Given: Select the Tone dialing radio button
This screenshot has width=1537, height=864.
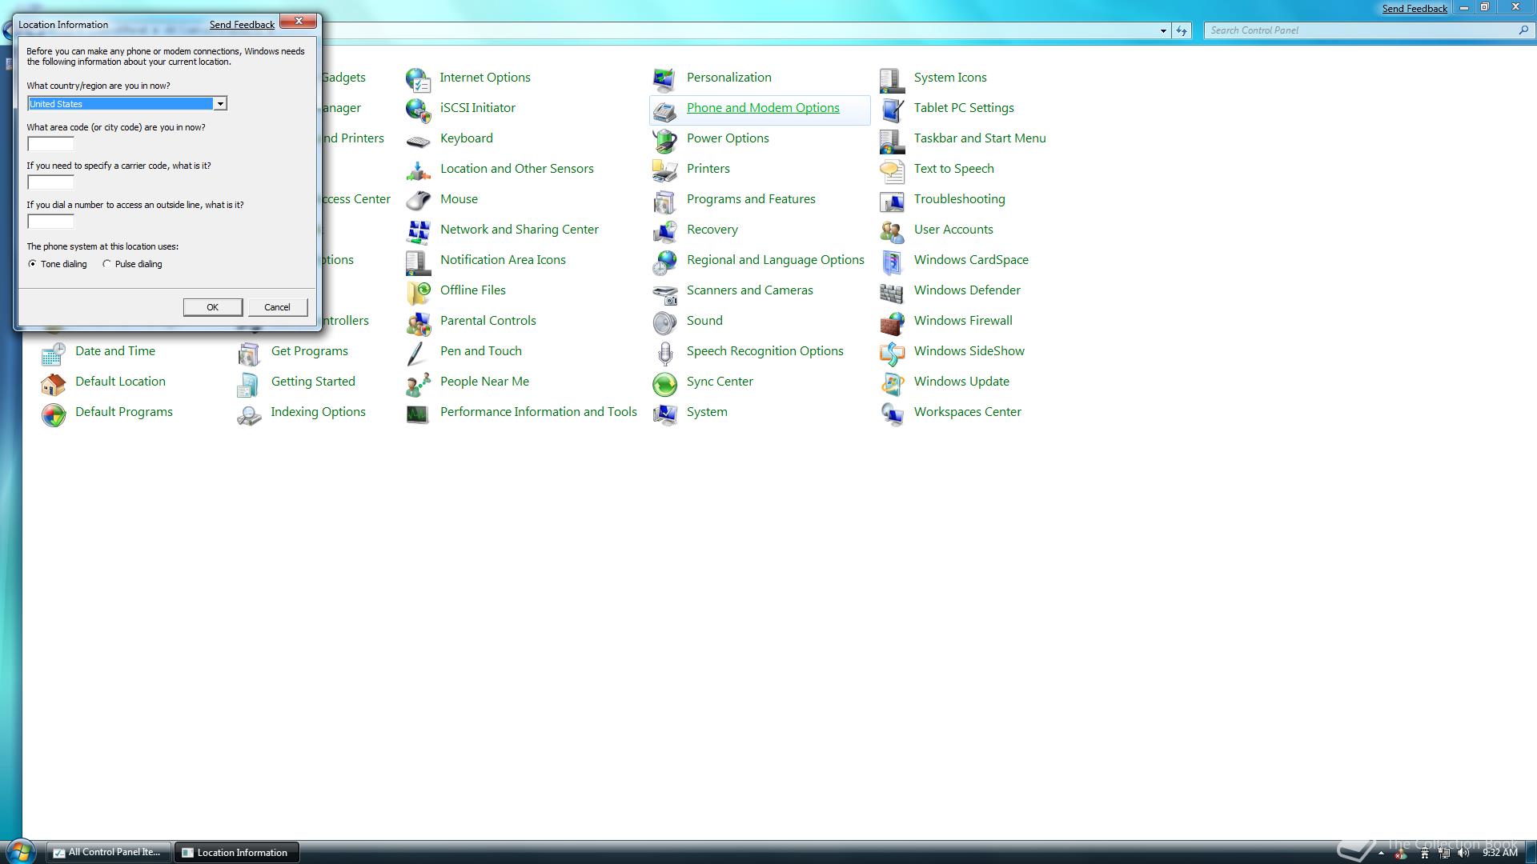Looking at the screenshot, I should pyautogui.click(x=32, y=264).
